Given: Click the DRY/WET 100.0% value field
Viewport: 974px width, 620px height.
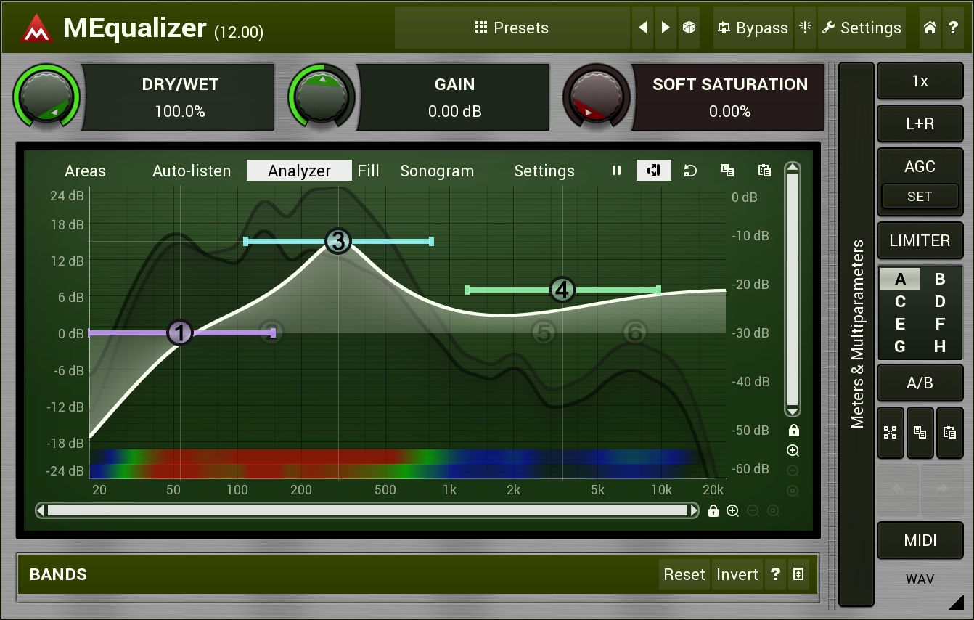Looking at the screenshot, I should 180,112.
